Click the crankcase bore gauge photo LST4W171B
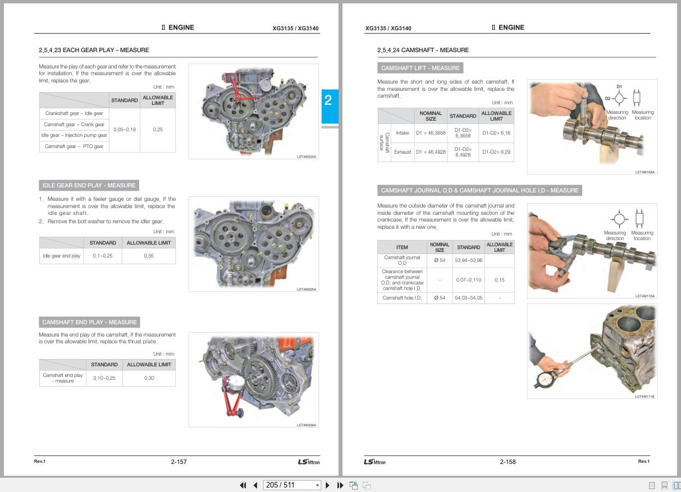 (x=592, y=351)
